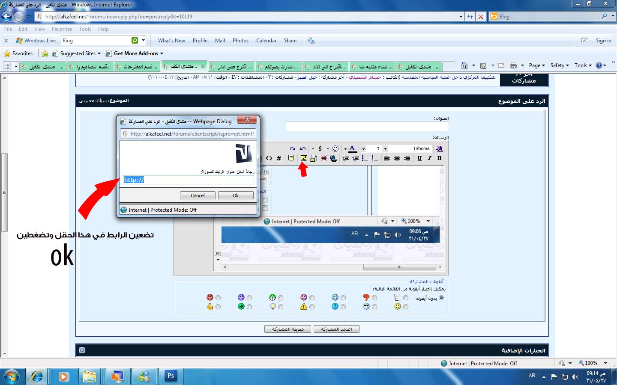The width and height of the screenshot is (617, 385).
Task: Click the Underline formatting button
Action: [x=419, y=158]
